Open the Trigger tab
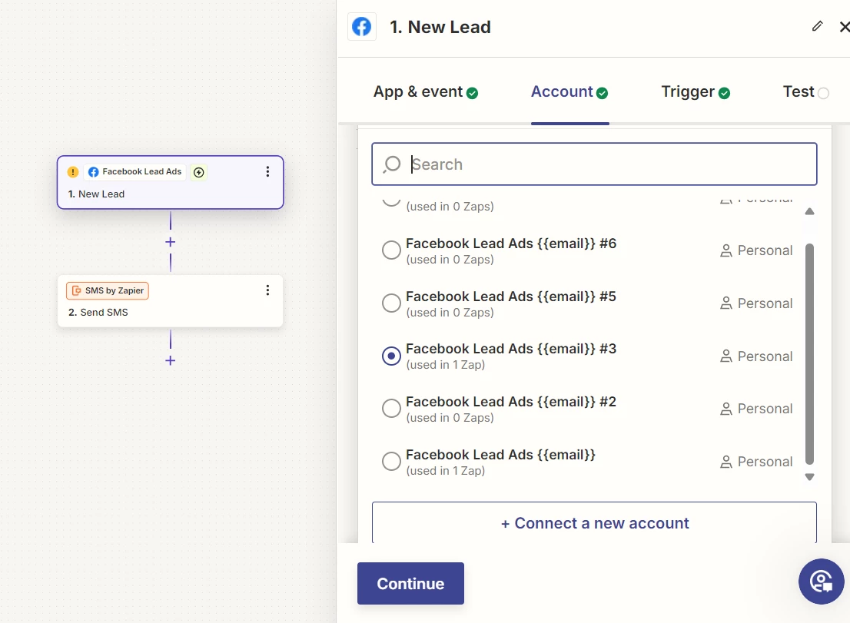Image resolution: width=850 pixels, height=623 pixels. pos(695,92)
